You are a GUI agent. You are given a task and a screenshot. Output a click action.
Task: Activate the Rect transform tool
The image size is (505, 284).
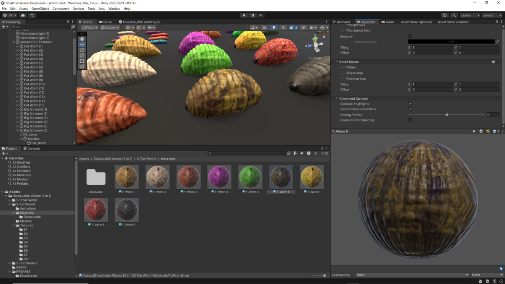[x=82, y=61]
